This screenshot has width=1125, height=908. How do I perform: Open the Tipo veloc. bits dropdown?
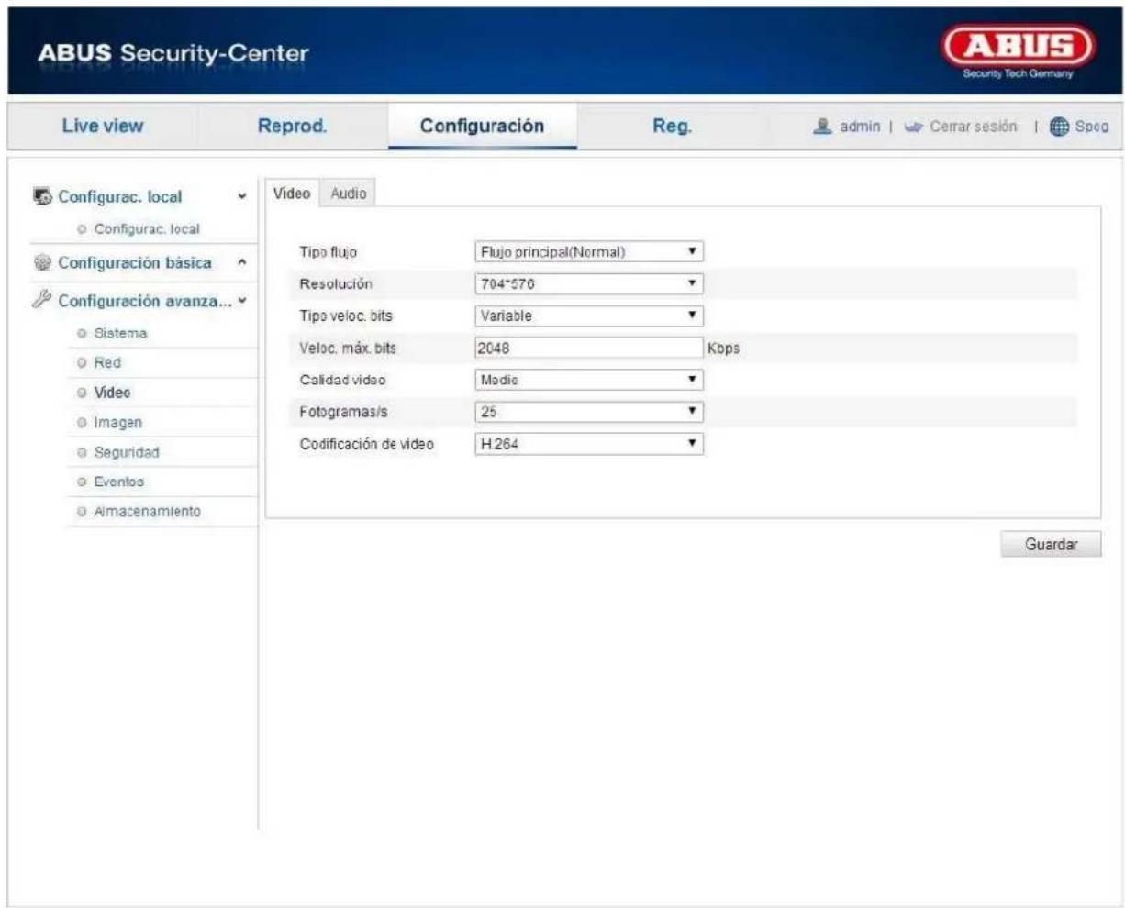589,316
